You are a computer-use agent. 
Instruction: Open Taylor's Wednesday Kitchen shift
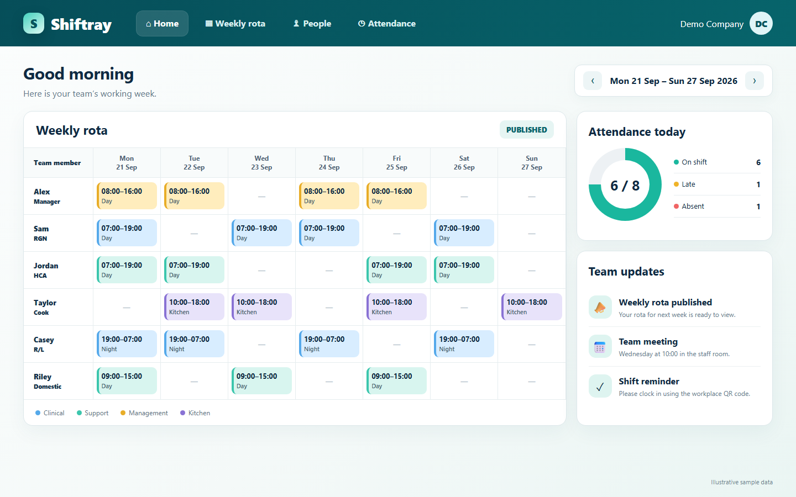[261, 307]
